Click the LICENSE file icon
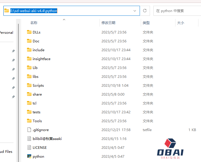The image size is (201, 162). pyautogui.click(x=29, y=147)
